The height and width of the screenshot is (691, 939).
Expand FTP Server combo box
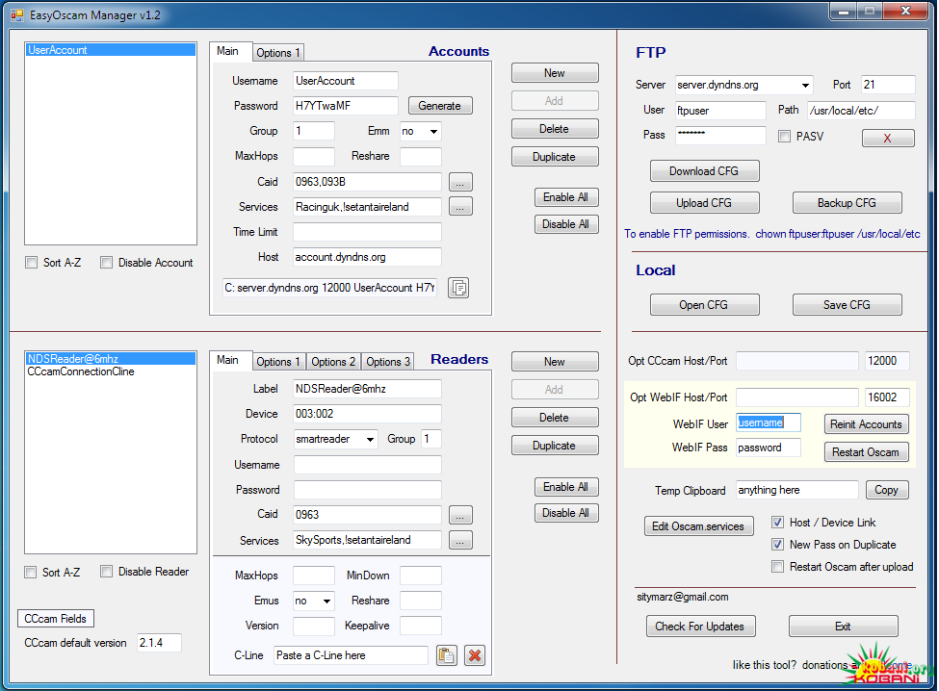tap(805, 85)
